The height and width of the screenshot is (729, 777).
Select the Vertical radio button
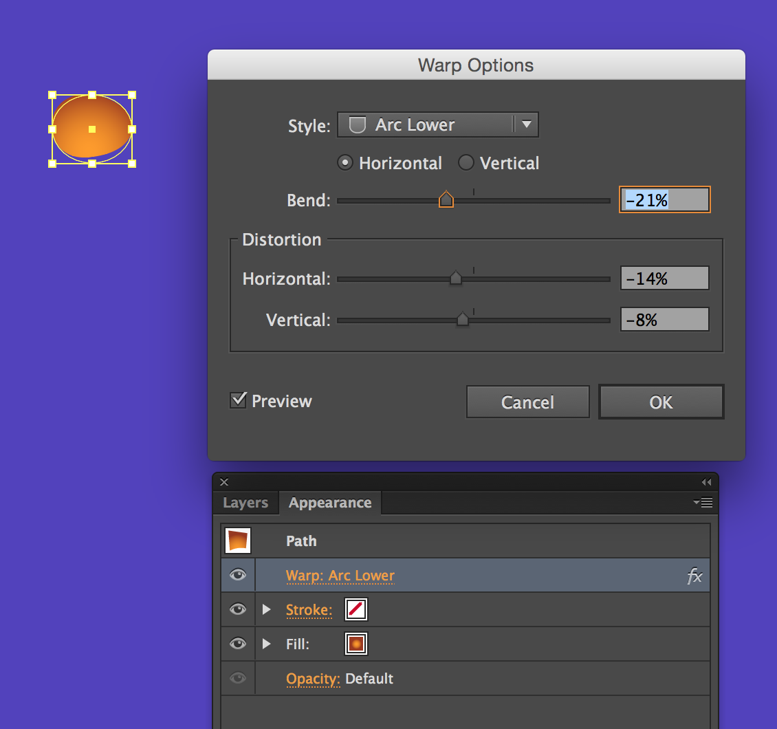click(x=466, y=163)
